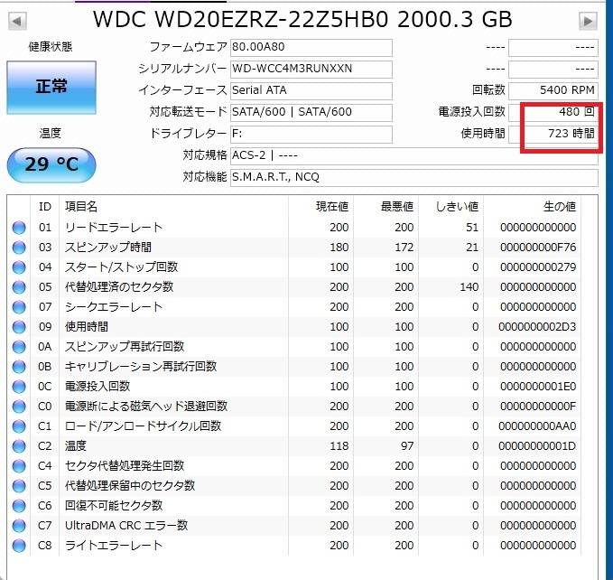Screen dimensions: 613x580
Task: Click the 最悪値 column header
Action: tap(397, 207)
